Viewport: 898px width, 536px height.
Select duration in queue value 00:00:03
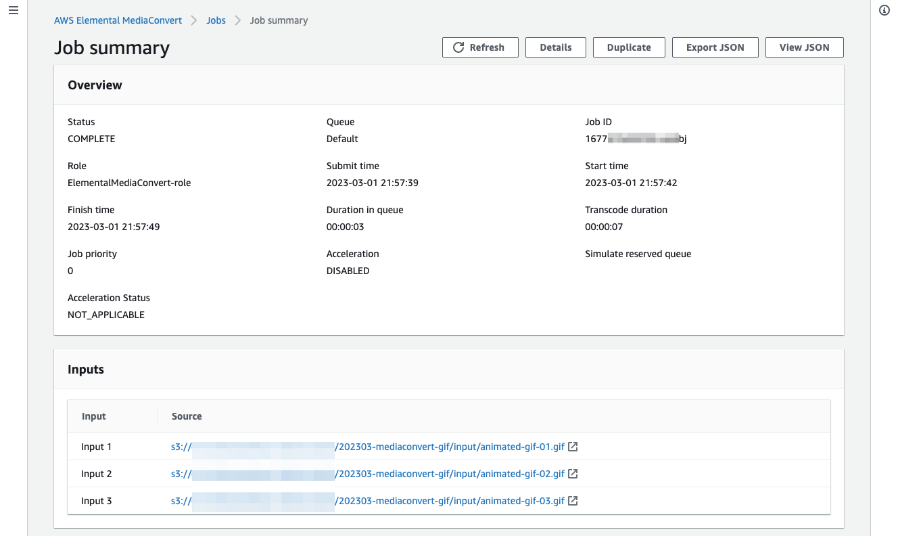[x=346, y=227]
